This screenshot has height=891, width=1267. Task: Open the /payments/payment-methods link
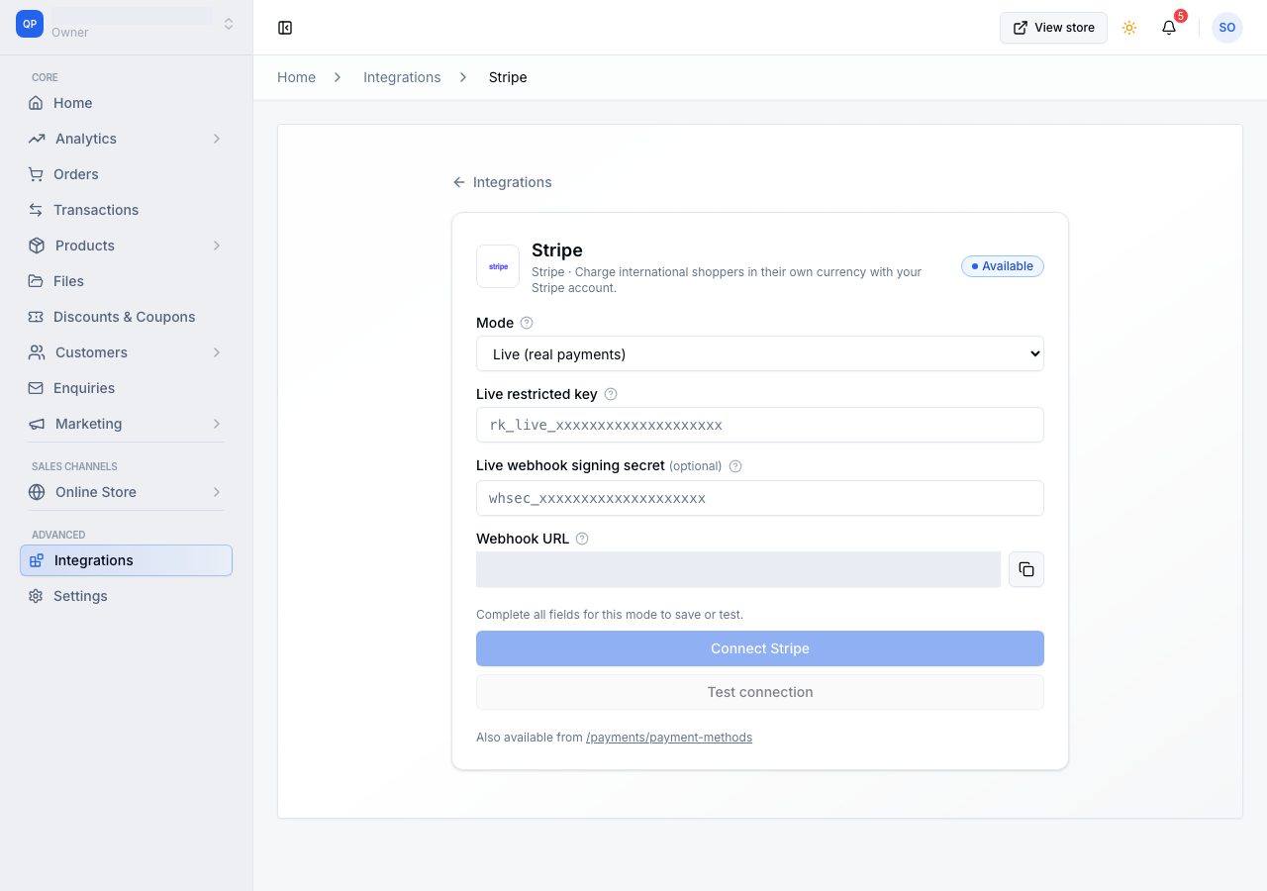669,738
